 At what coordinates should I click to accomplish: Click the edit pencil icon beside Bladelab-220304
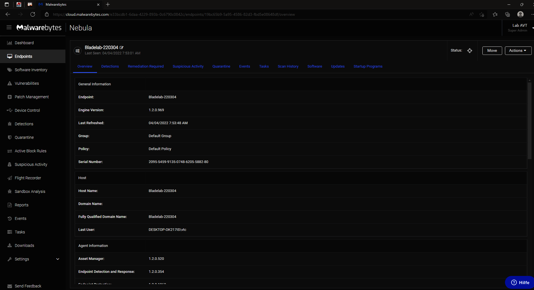122,48
